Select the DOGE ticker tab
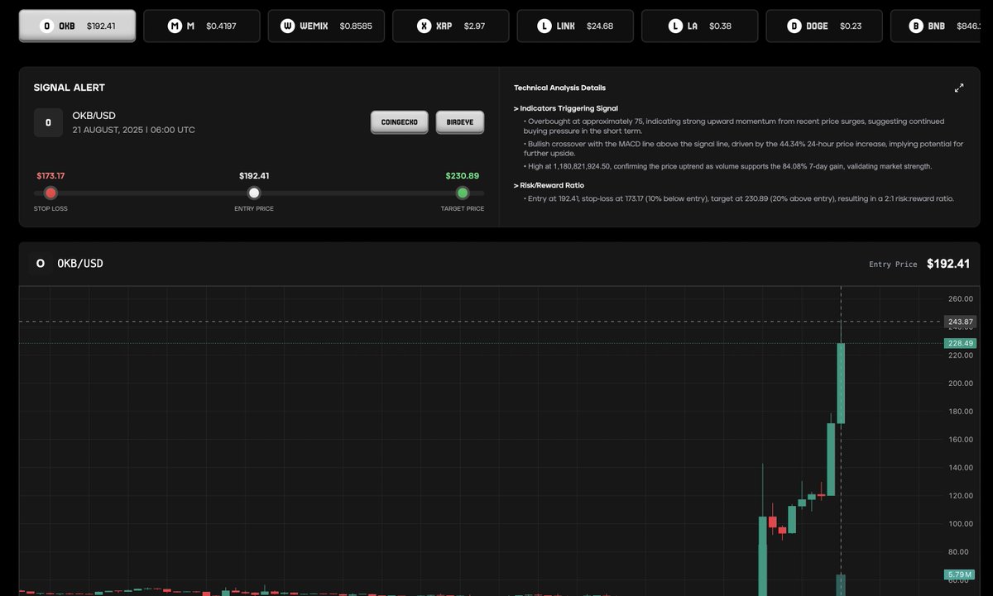 coord(824,26)
